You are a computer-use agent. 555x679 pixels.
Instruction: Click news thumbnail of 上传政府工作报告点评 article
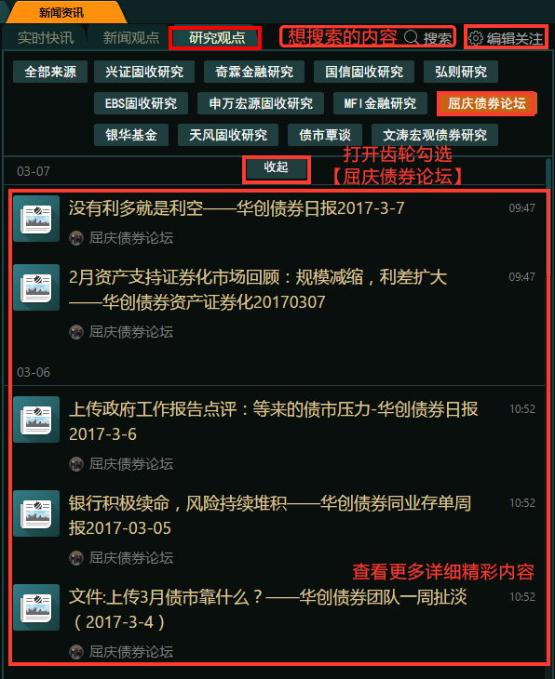click(36, 419)
